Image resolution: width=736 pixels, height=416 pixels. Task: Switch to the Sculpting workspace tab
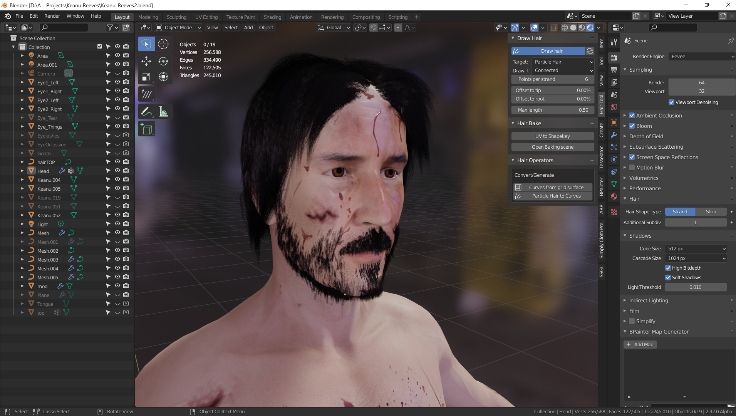[x=176, y=17]
